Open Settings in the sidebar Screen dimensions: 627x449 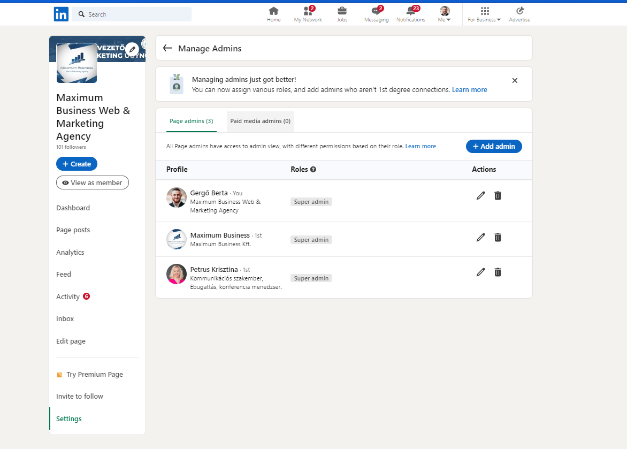coord(69,418)
